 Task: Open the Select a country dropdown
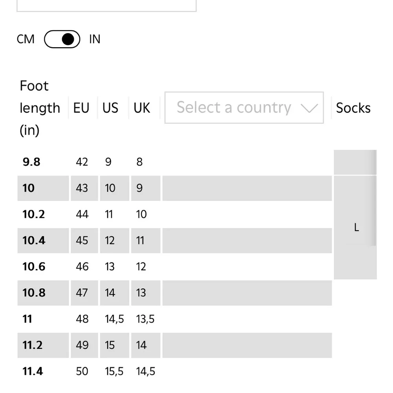(244, 108)
